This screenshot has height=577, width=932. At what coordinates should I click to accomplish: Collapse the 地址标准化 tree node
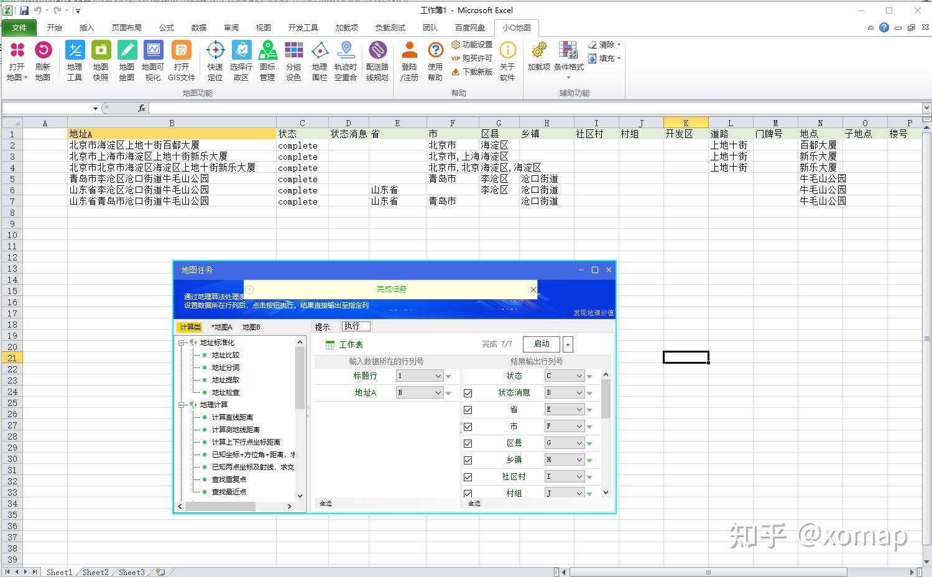click(182, 343)
